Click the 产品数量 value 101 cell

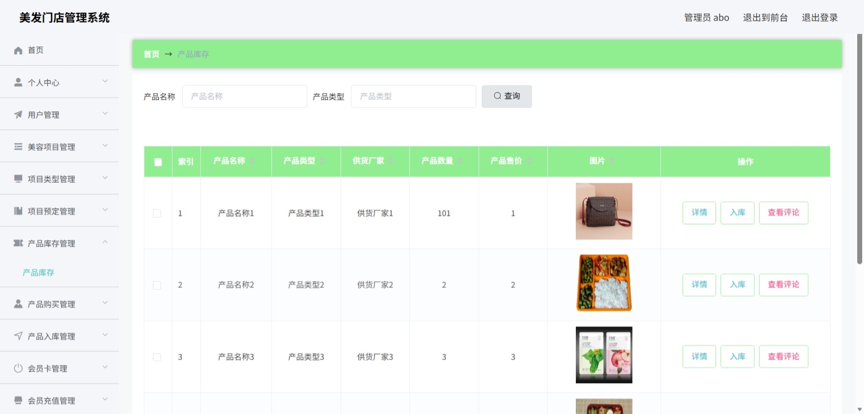(x=444, y=213)
